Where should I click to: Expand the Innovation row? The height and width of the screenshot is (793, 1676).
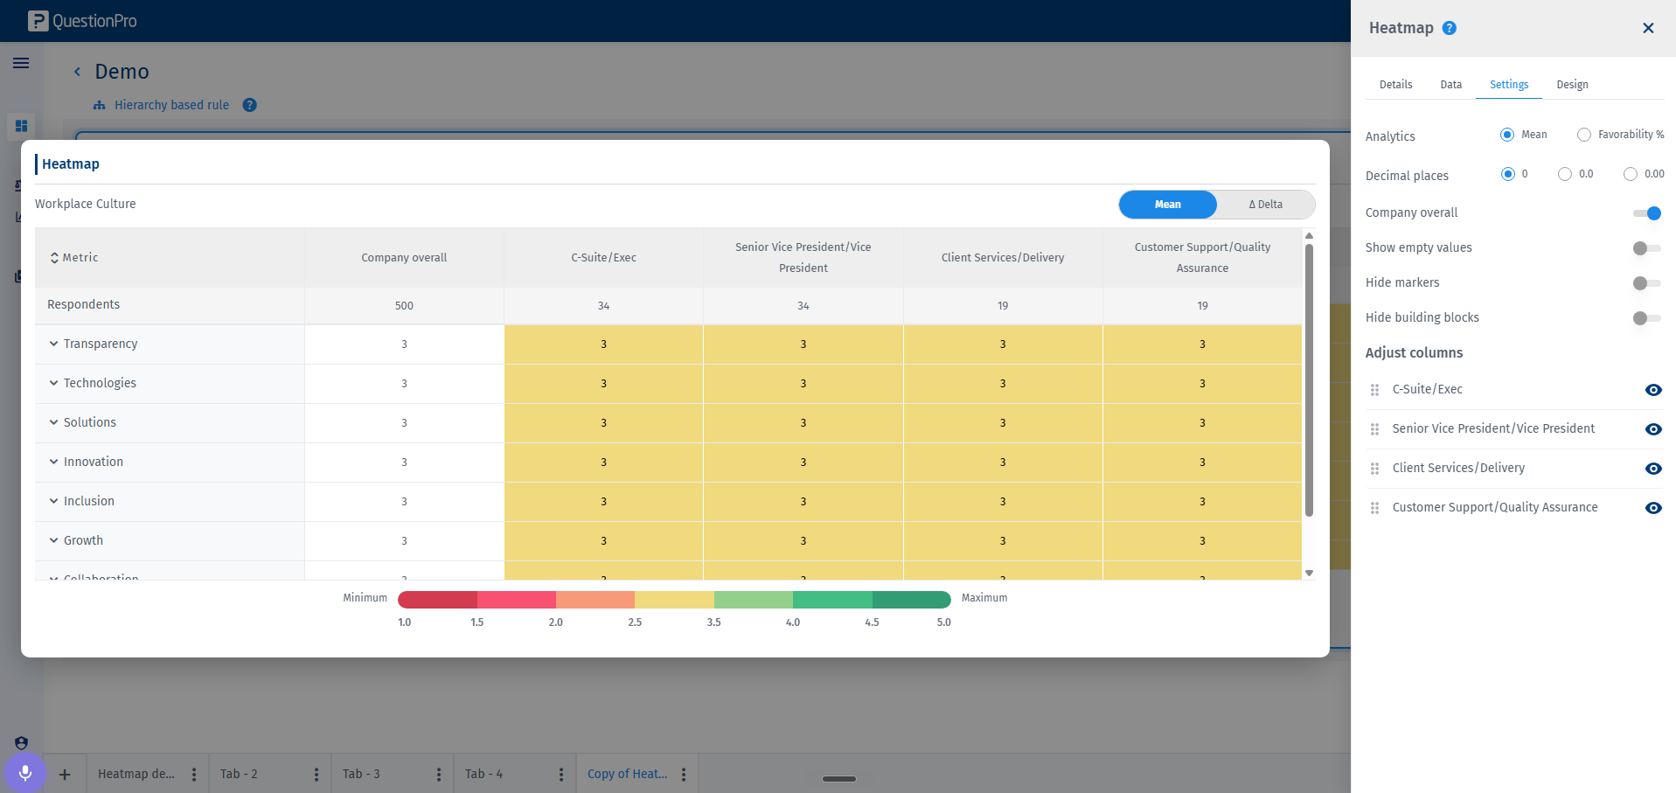(54, 462)
